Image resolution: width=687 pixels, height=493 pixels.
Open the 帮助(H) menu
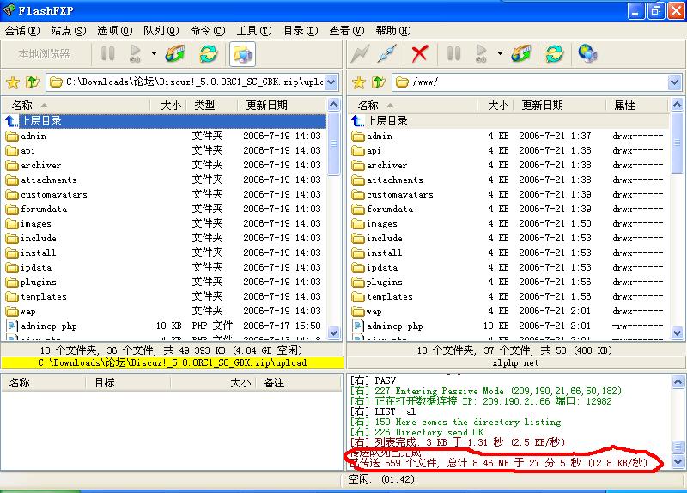tap(393, 31)
